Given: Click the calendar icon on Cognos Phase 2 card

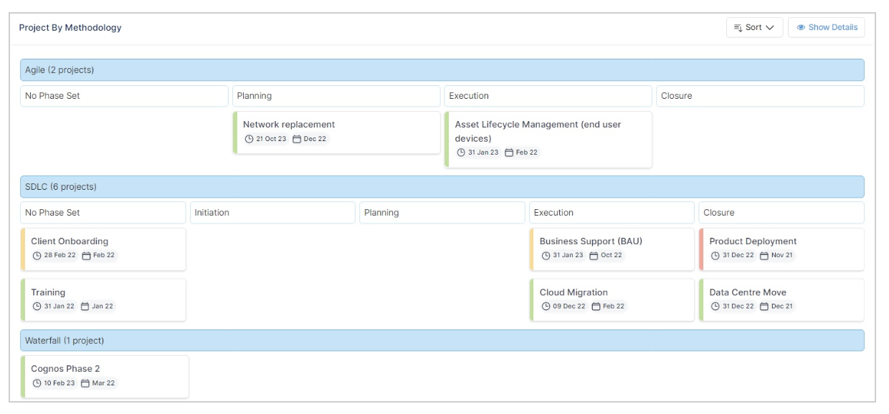Looking at the screenshot, I should (85, 383).
